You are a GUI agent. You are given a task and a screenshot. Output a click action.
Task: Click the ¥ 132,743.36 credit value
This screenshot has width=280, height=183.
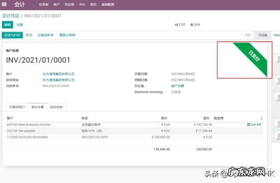tap(203, 125)
